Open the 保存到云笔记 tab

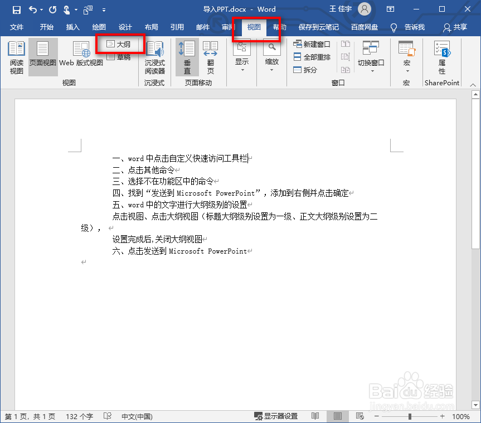(x=318, y=27)
